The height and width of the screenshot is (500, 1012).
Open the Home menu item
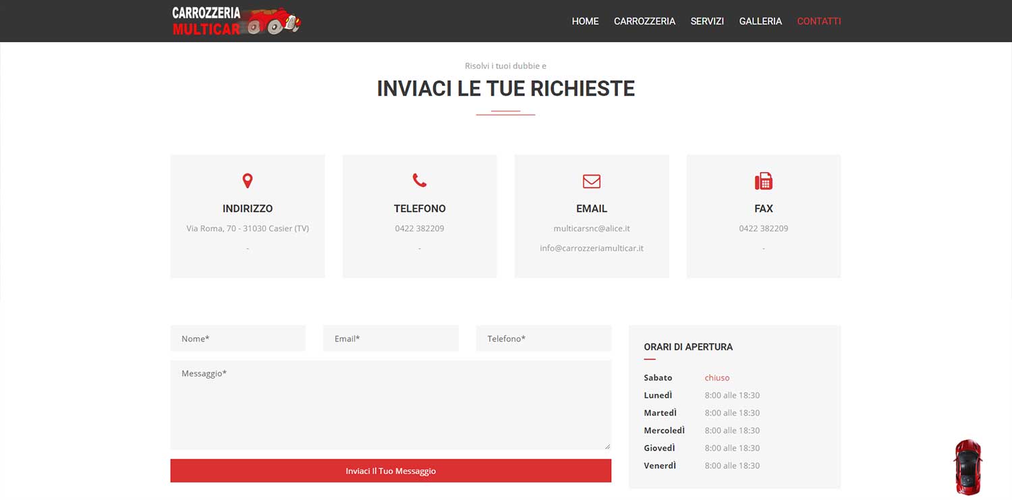point(585,21)
